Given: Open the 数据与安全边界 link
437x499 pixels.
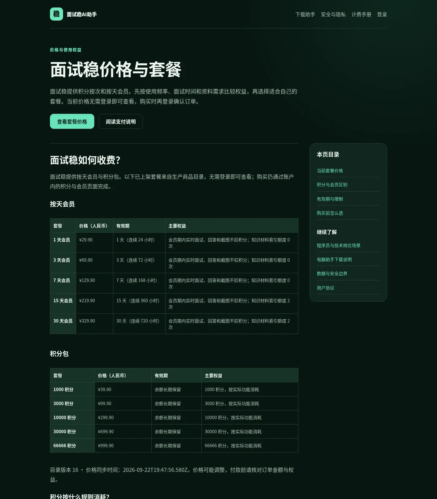Looking at the screenshot, I should click(332, 274).
